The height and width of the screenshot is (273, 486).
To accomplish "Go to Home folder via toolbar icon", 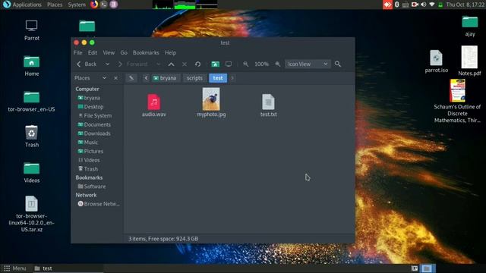I will pyautogui.click(x=215, y=64).
